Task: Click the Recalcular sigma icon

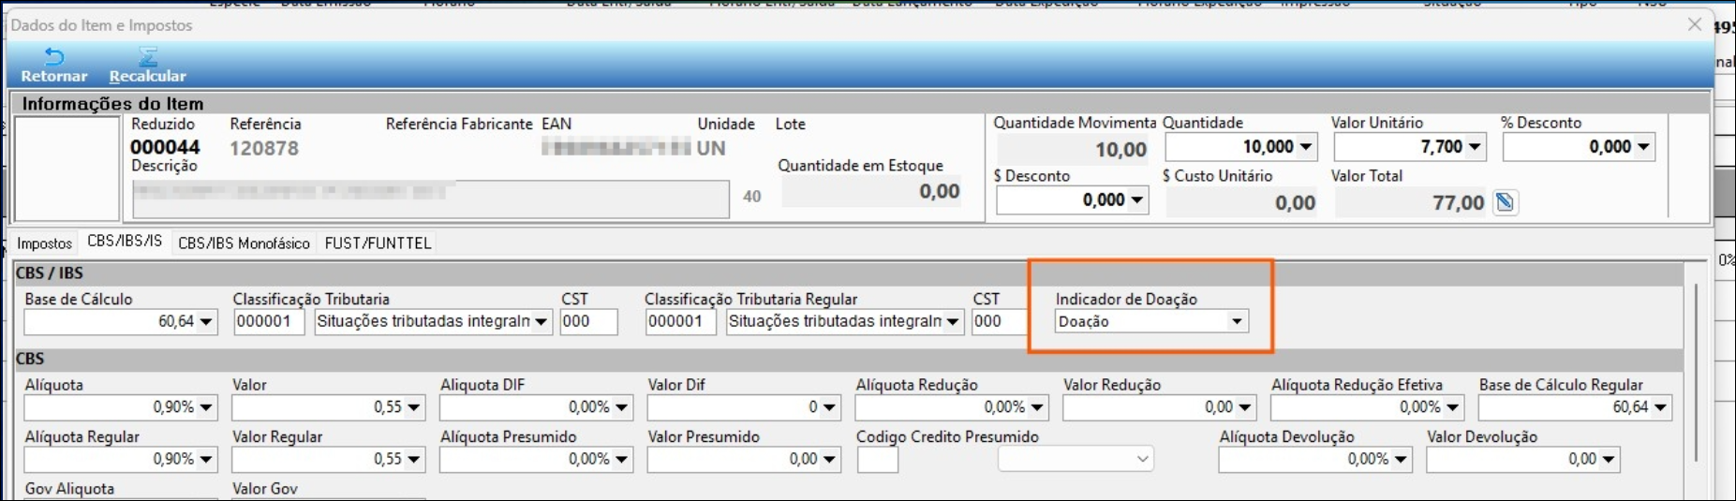Action: (x=147, y=58)
